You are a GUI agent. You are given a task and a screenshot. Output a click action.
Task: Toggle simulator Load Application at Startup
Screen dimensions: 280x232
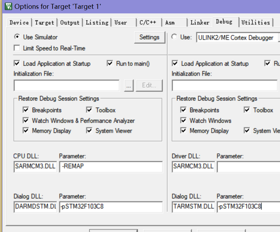[17, 63]
